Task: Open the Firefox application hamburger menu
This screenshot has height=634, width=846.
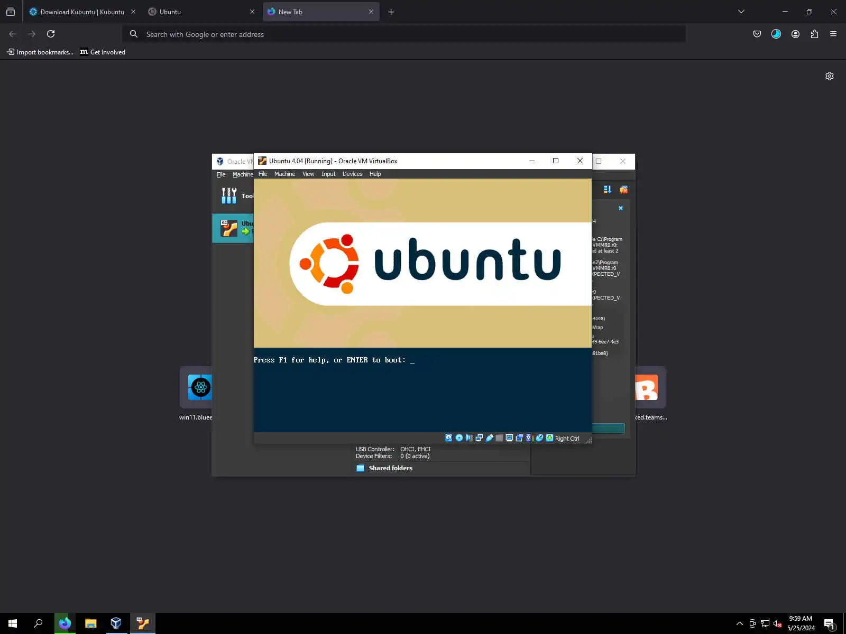Action: click(833, 34)
